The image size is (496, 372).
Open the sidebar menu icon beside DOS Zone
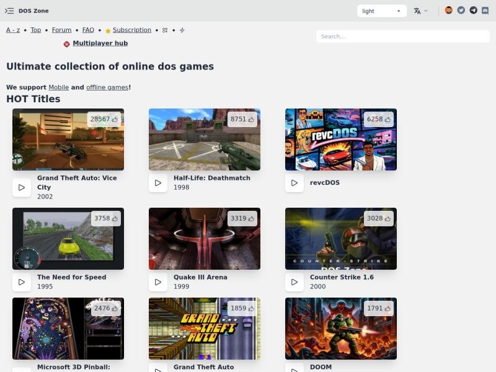pyautogui.click(x=9, y=11)
